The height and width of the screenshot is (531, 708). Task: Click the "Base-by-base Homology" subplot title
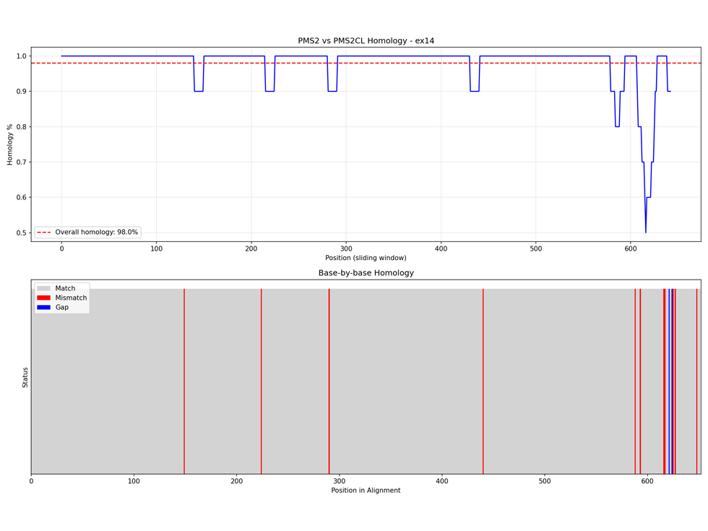click(x=366, y=273)
